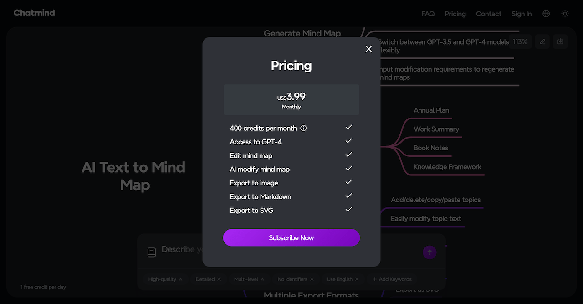Click Add Keywords button

pos(392,279)
